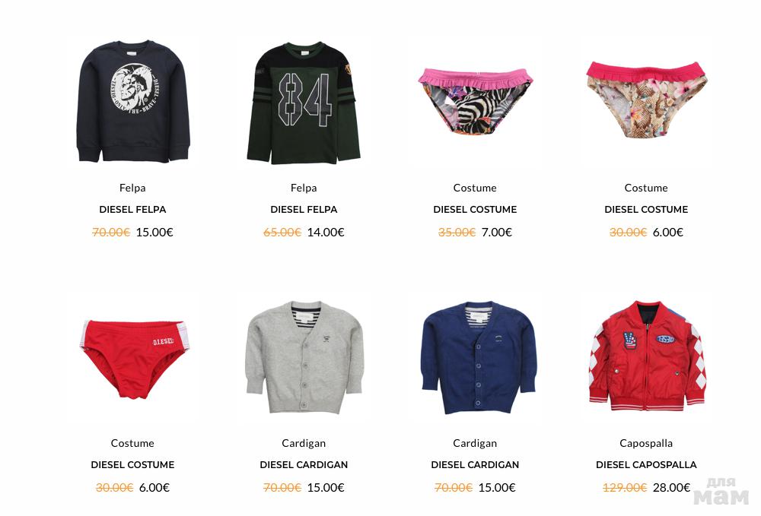View the floral pink-waist swim bottom photo
This screenshot has width=761, height=516.
[x=646, y=100]
